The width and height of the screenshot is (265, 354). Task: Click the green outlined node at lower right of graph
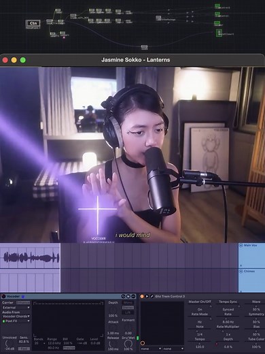[x=219, y=33]
